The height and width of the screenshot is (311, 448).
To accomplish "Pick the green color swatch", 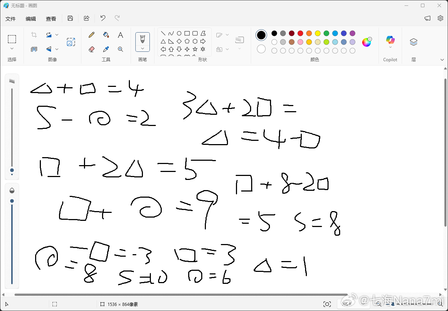I will click(x=326, y=33).
